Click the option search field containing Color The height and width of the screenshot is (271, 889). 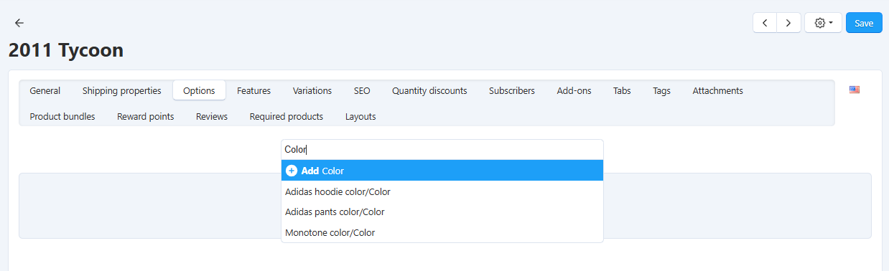point(442,149)
